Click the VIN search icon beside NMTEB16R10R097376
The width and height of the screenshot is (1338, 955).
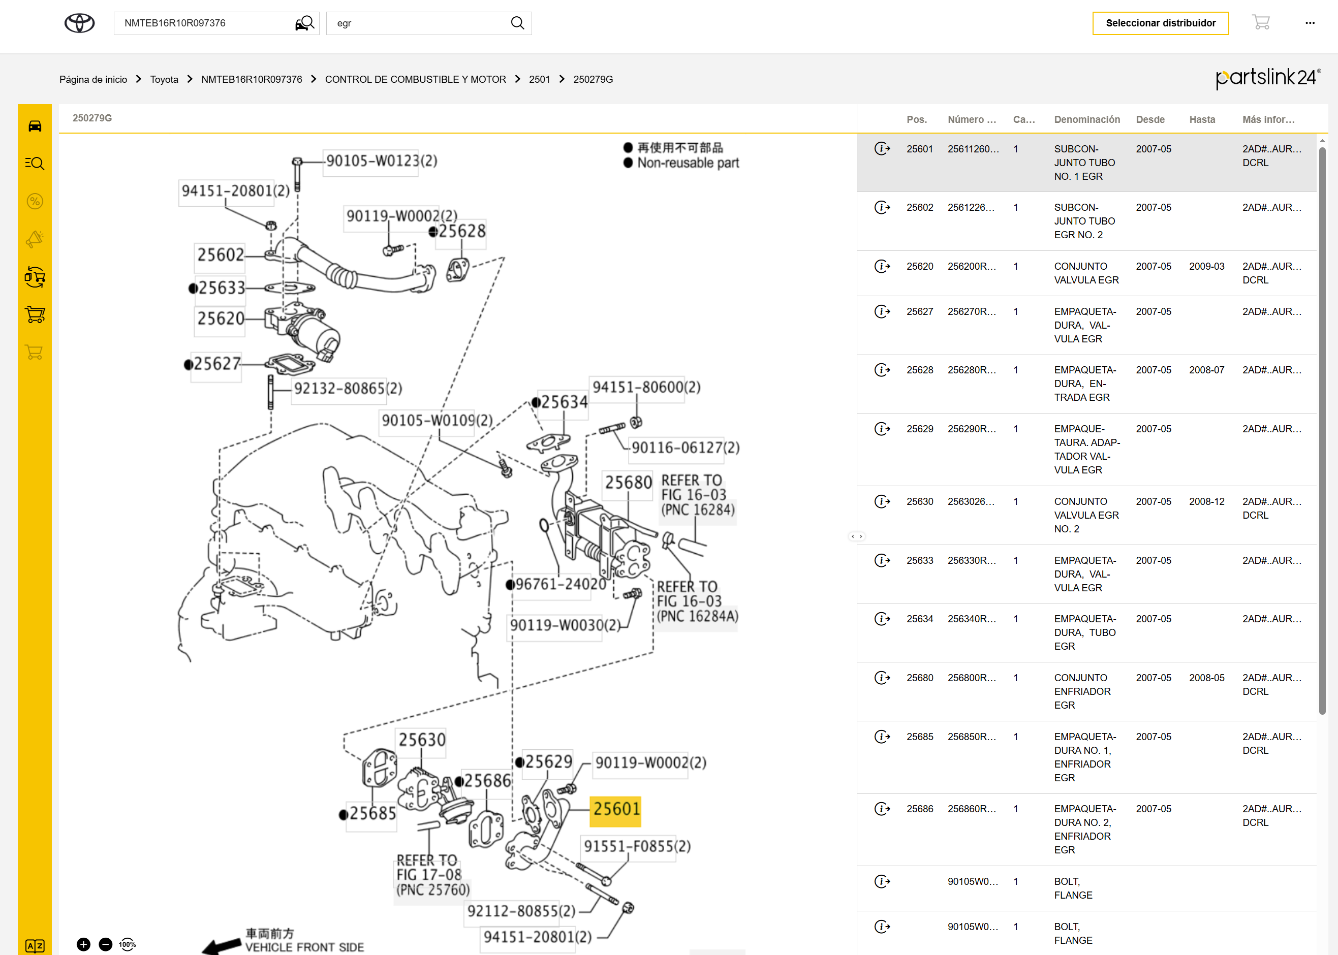pos(305,23)
